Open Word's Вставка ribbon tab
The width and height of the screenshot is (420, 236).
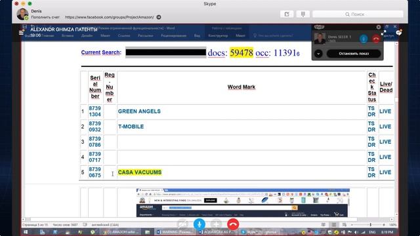point(68,35)
